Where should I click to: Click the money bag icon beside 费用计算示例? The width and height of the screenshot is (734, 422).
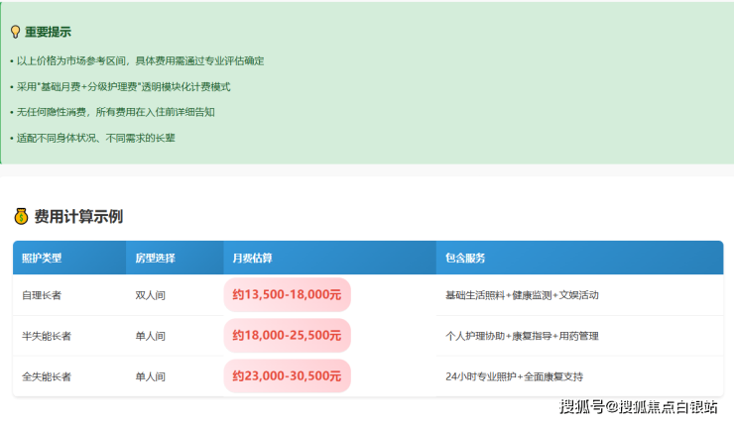[21, 216]
